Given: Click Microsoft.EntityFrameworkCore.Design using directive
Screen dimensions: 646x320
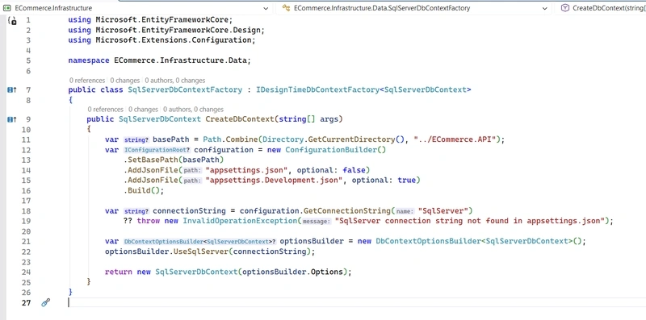Looking at the screenshot, I should pyautogui.click(x=166, y=30).
